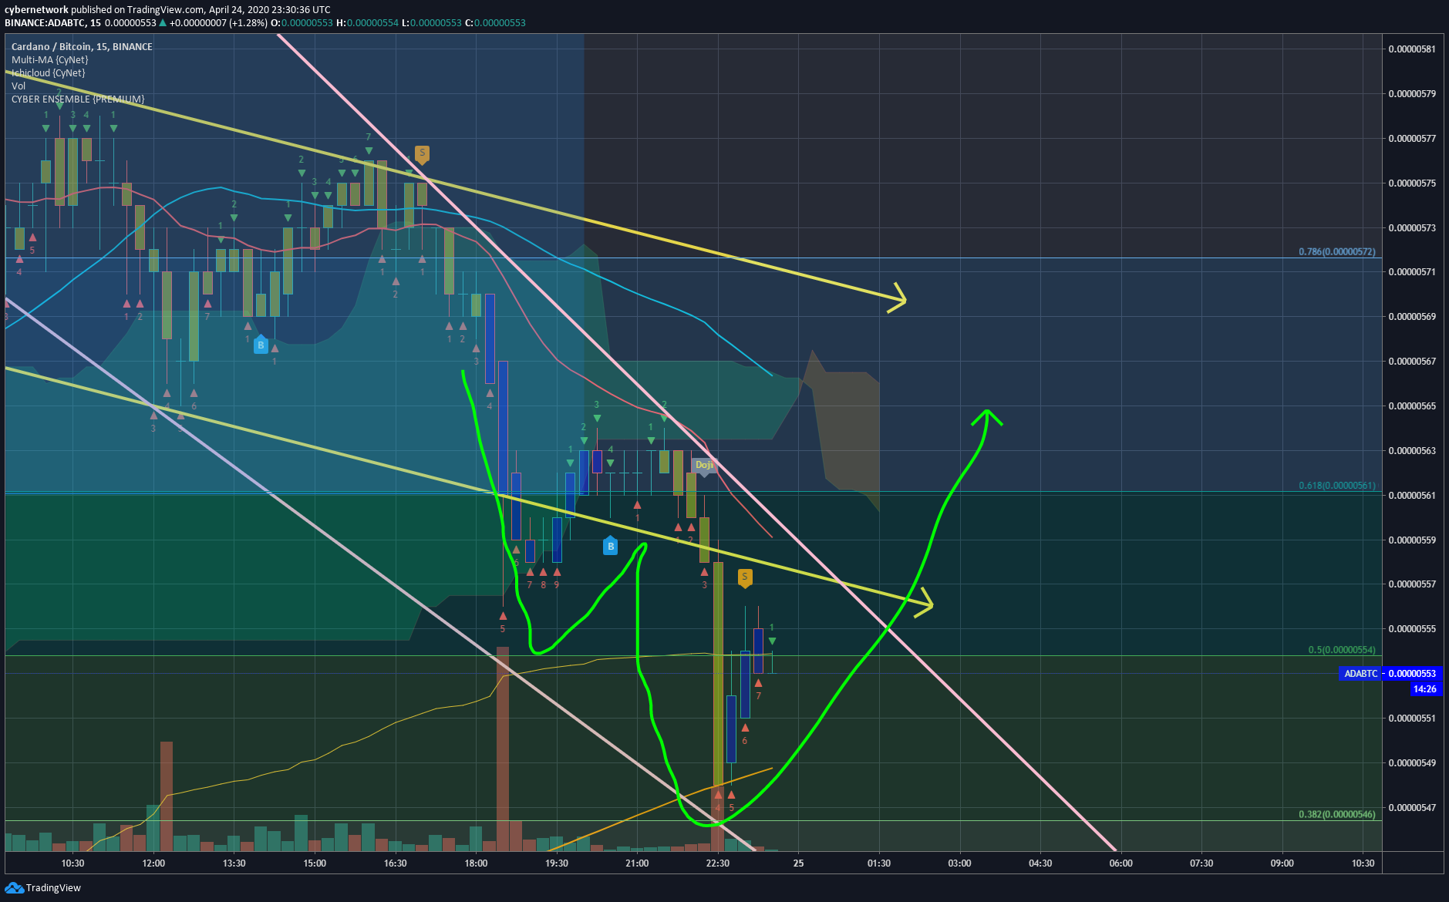
Task: Click the 0.00000577 price axis label
Action: (1412, 139)
